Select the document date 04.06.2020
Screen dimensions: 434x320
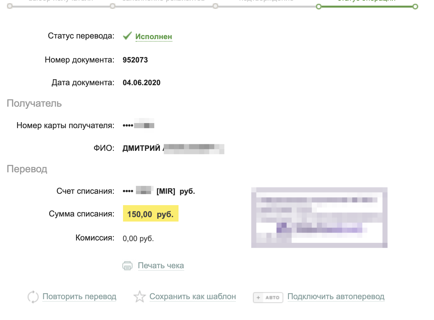coord(142,83)
